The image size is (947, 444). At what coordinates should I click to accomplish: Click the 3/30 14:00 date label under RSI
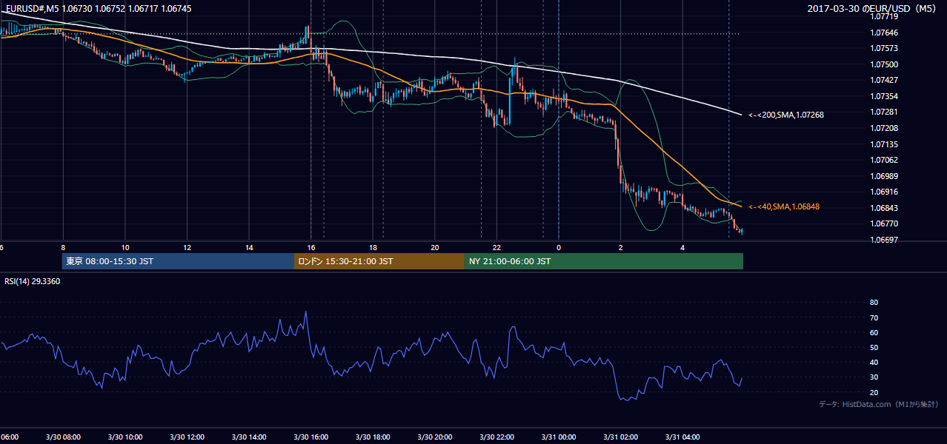pyautogui.click(x=249, y=437)
